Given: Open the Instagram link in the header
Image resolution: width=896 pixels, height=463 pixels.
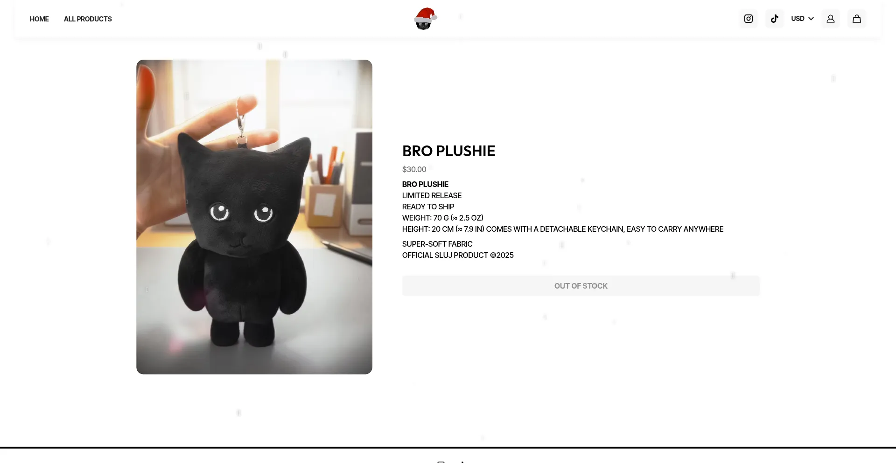Looking at the screenshot, I should point(749,19).
